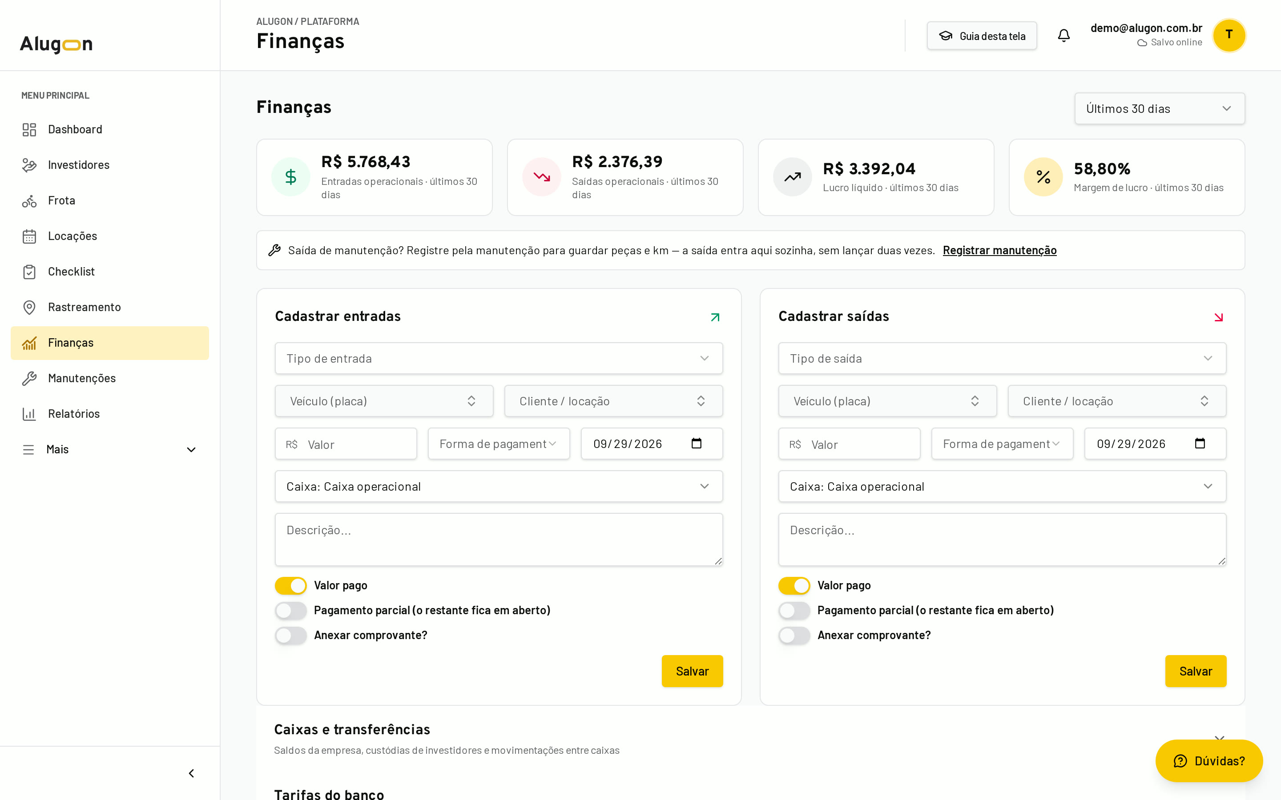Open the Tipo de saída dropdown
The height and width of the screenshot is (800, 1281).
click(x=1002, y=358)
